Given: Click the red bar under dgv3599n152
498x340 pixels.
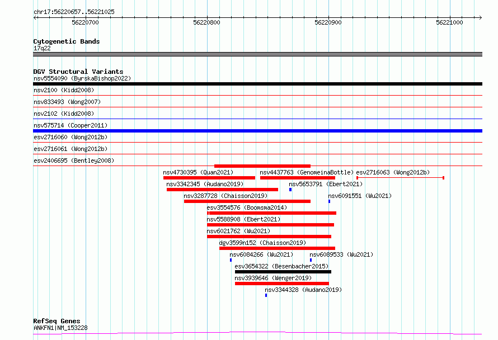Looking at the screenshot, I should point(278,248).
